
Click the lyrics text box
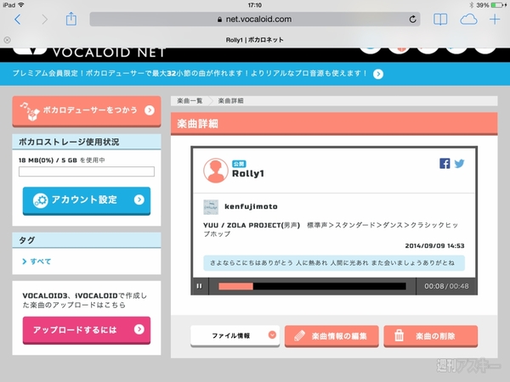tap(334, 263)
